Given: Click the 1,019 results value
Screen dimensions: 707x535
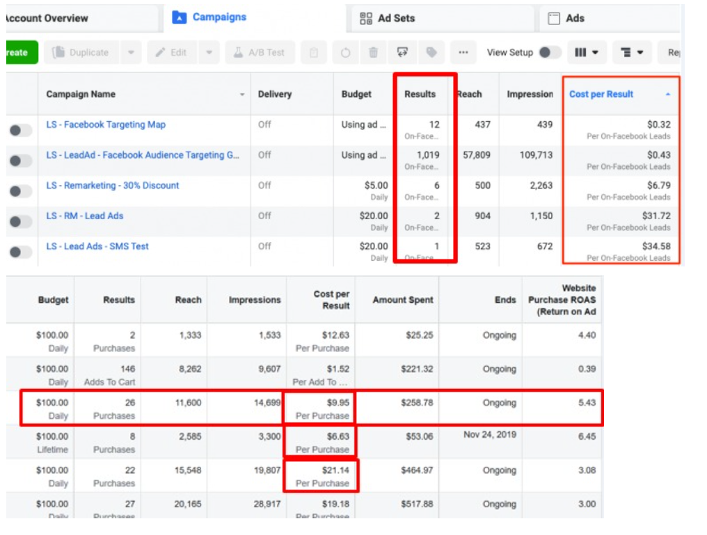Looking at the screenshot, I should (x=428, y=155).
